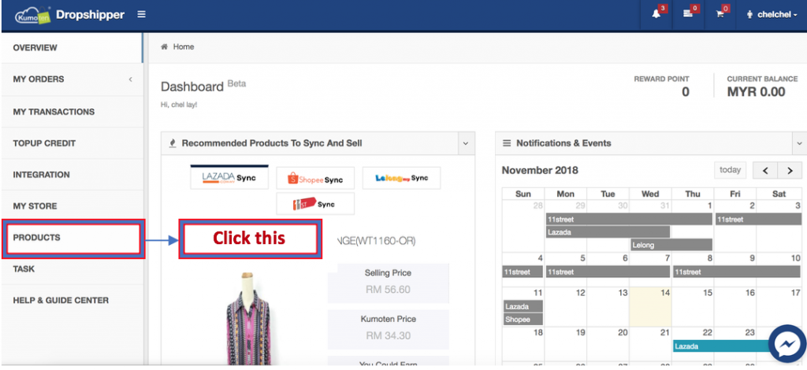Image resolution: width=807 pixels, height=370 pixels.
Task: Click the Wed column header in calendar
Action: click(x=650, y=194)
